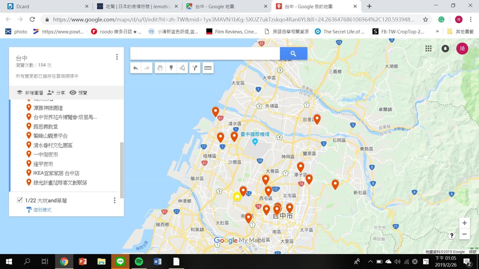Click the map search input field
479x269 pixels.
205,53
